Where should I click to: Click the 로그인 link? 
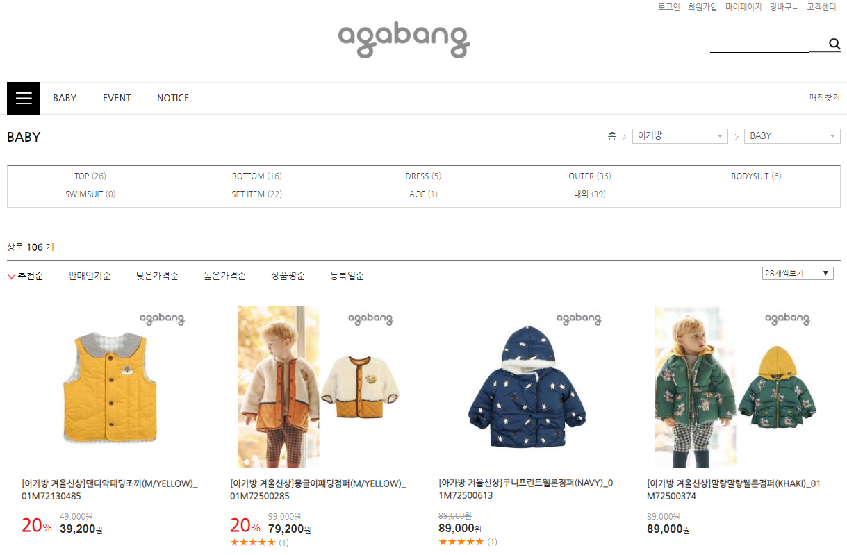tap(669, 7)
